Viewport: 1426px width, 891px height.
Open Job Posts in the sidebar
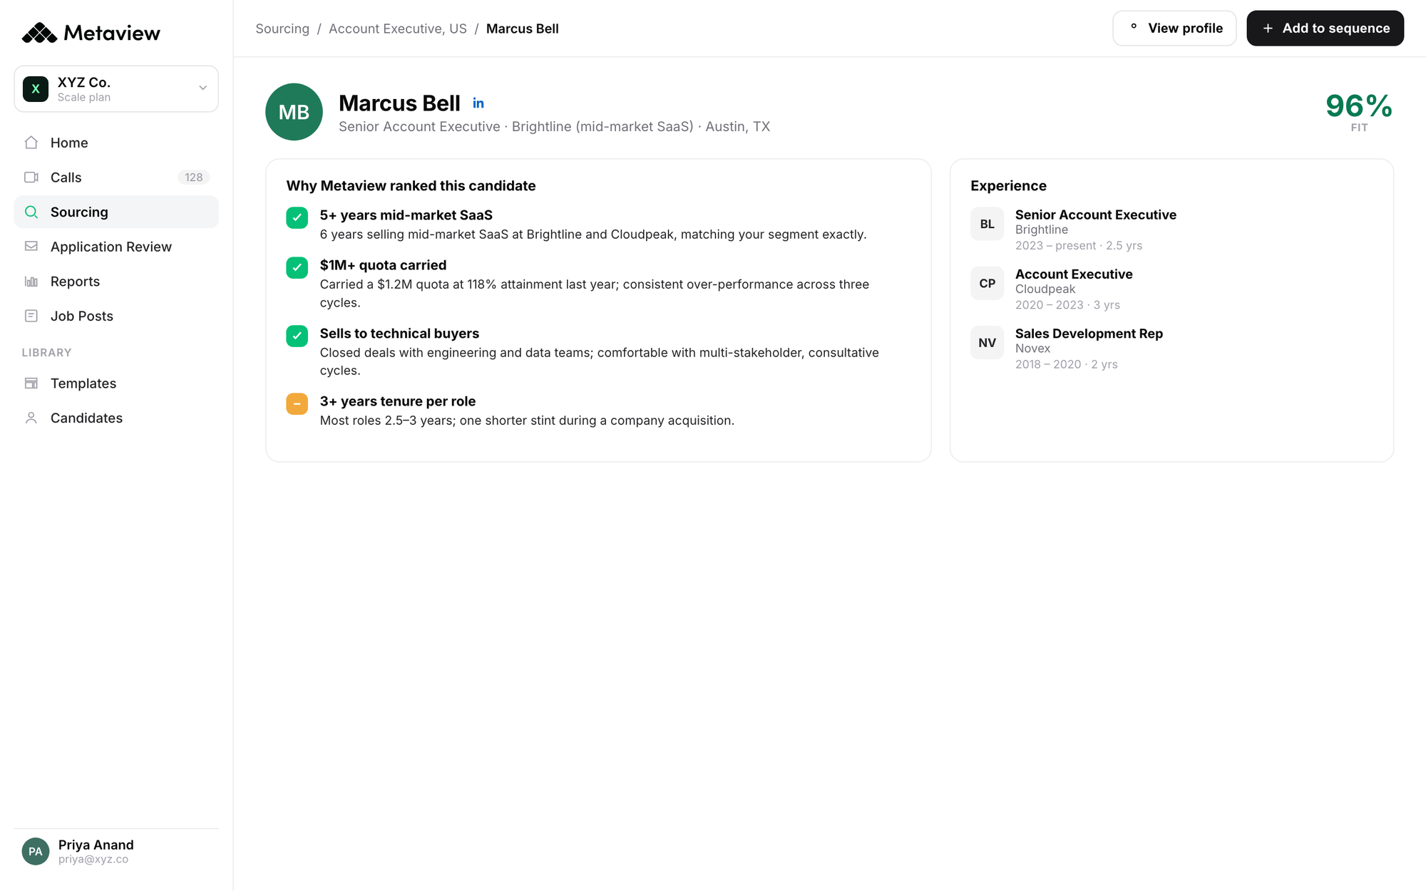coord(116,316)
